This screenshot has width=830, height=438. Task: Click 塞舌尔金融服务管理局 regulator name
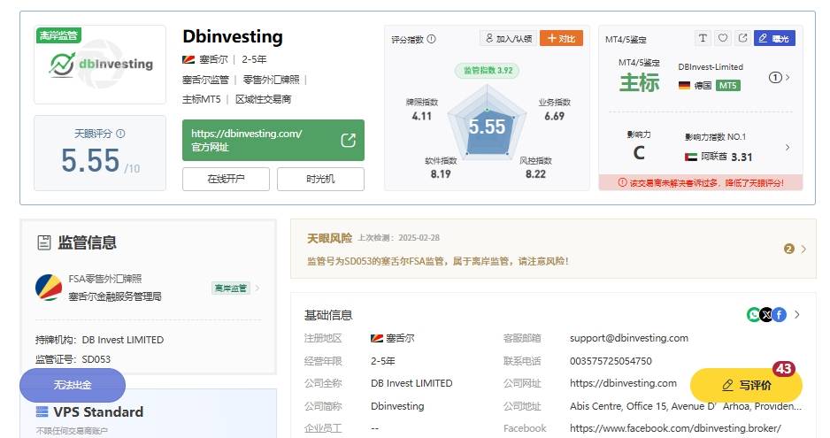pos(115,296)
